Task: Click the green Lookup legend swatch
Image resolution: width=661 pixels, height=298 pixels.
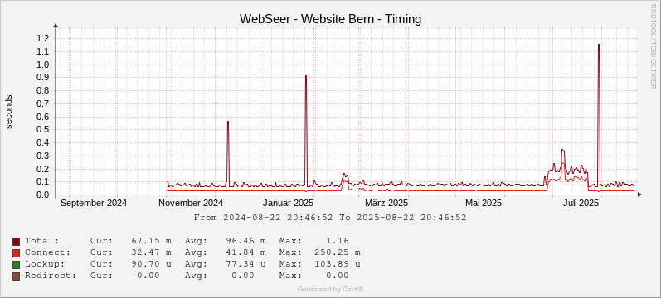Action: click(16, 264)
